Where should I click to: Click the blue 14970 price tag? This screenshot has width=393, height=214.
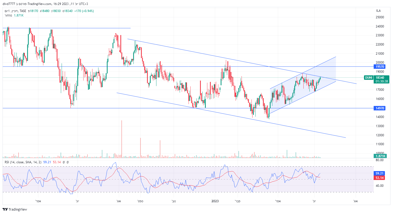click(x=380, y=108)
